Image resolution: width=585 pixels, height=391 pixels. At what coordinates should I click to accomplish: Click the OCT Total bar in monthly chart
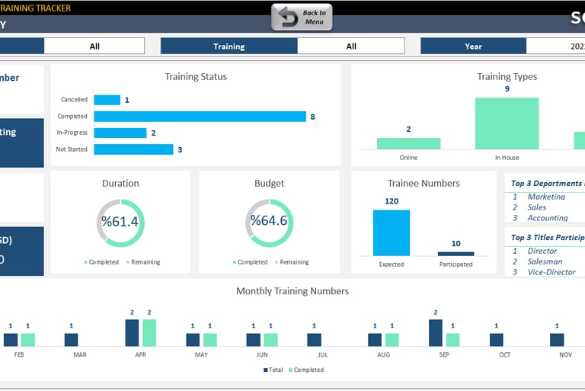496,340
